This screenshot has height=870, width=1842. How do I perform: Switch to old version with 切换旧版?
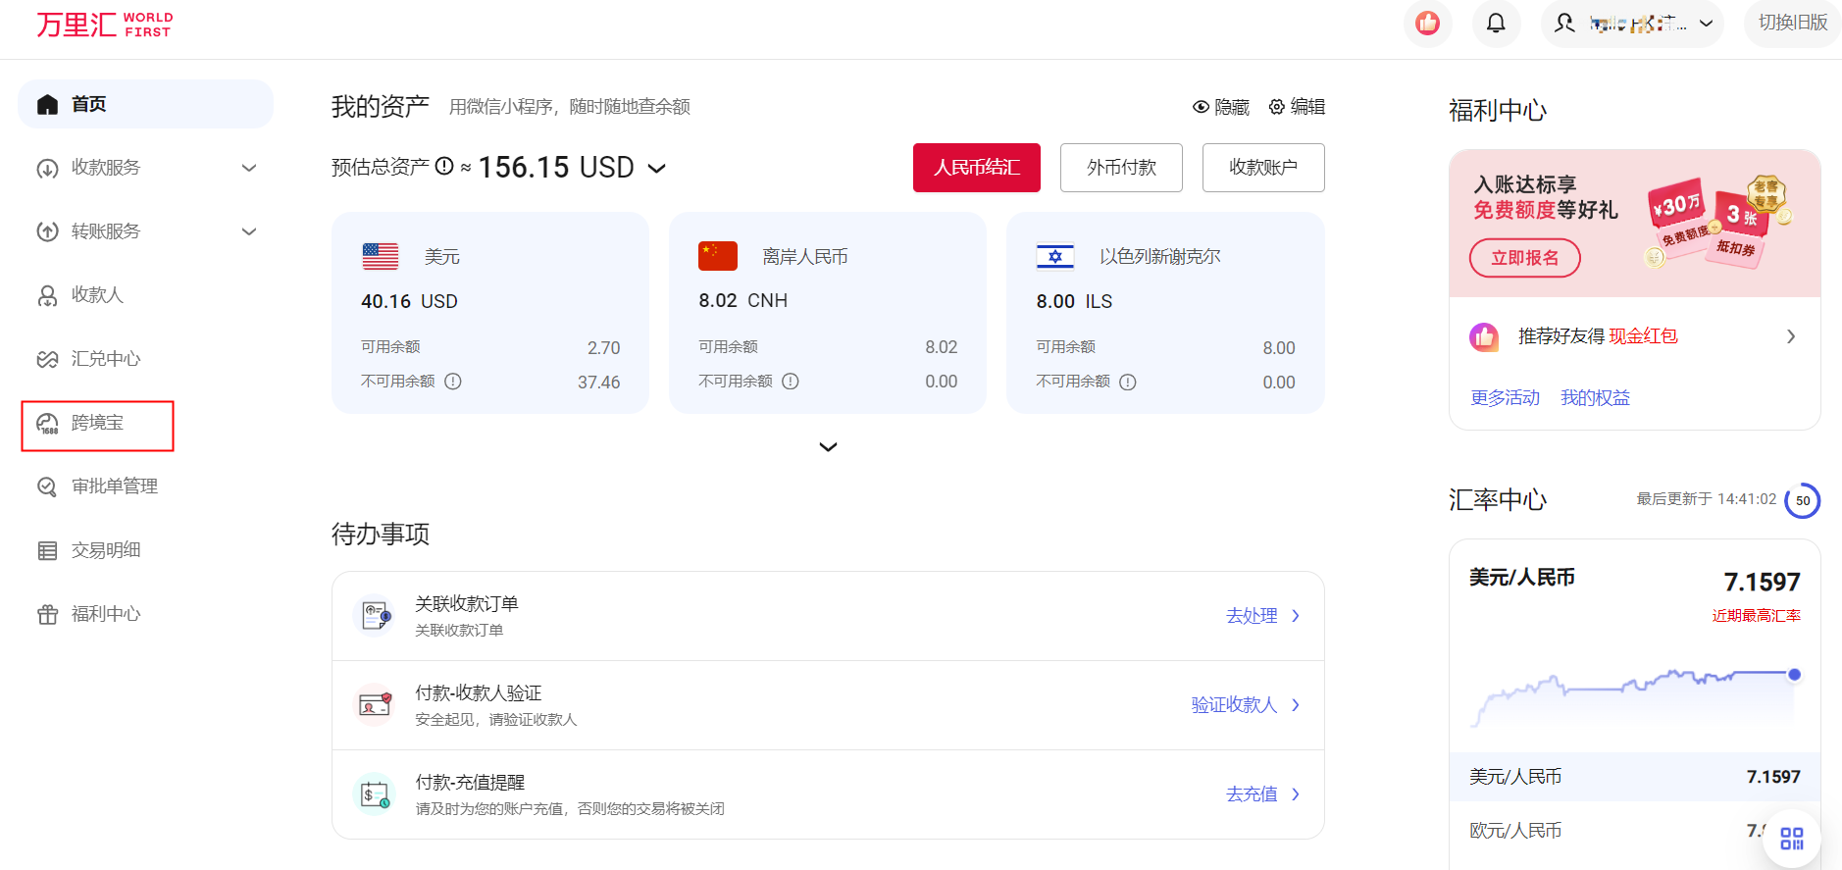pos(1792,23)
